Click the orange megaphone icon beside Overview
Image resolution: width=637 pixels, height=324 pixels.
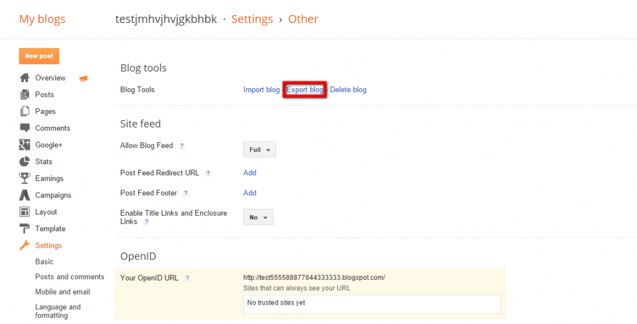(x=83, y=78)
